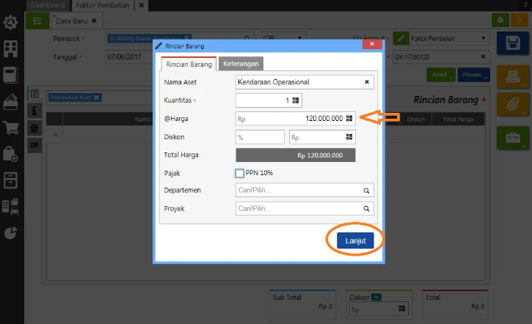Image resolution: width=532 pixels, height=324 pixels.
Task: Close the Rincian Barang dialog
Action: coord(373,45)
